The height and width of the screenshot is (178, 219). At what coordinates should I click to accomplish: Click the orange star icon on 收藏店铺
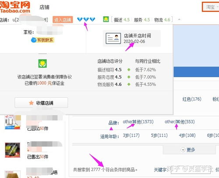pyautogui.click(x=31, y=103)
